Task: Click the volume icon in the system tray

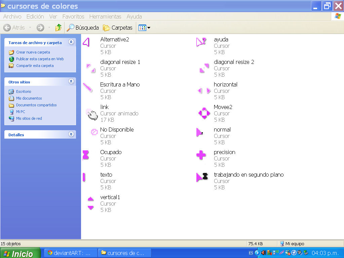Action: 263,253
